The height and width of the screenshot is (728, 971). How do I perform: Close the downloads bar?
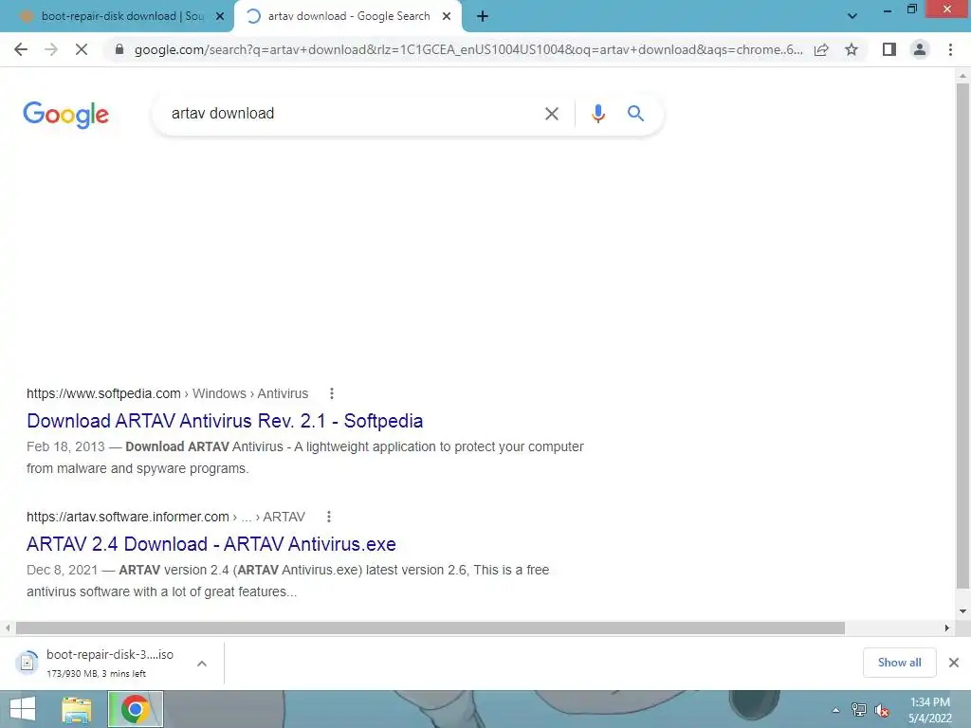(954, 663)
